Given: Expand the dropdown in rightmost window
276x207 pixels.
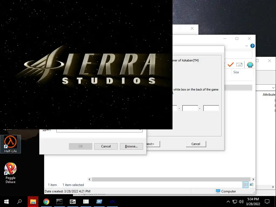Looking at the screenshot, I should click(273, 88).
